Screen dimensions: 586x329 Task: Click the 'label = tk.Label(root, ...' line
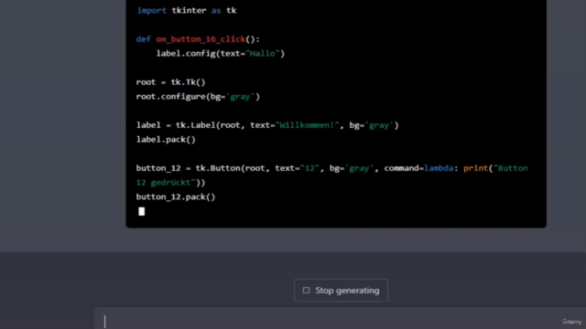[267, 125]
